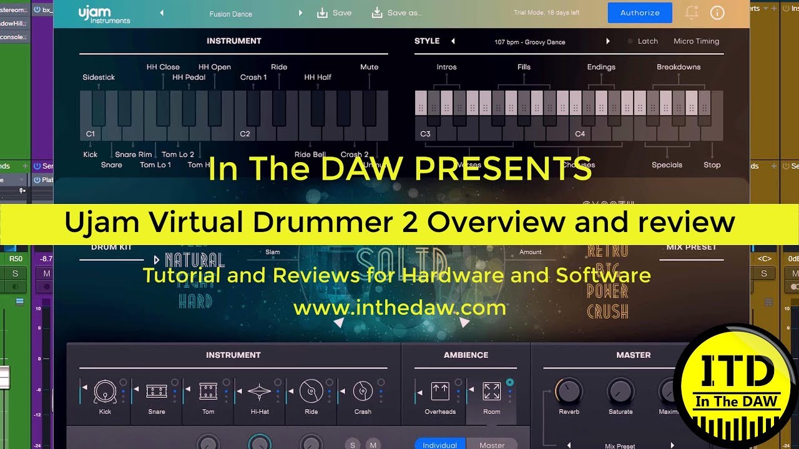The image size is (799, 449).
Task: Open the info circle icon
Action: 717,12
